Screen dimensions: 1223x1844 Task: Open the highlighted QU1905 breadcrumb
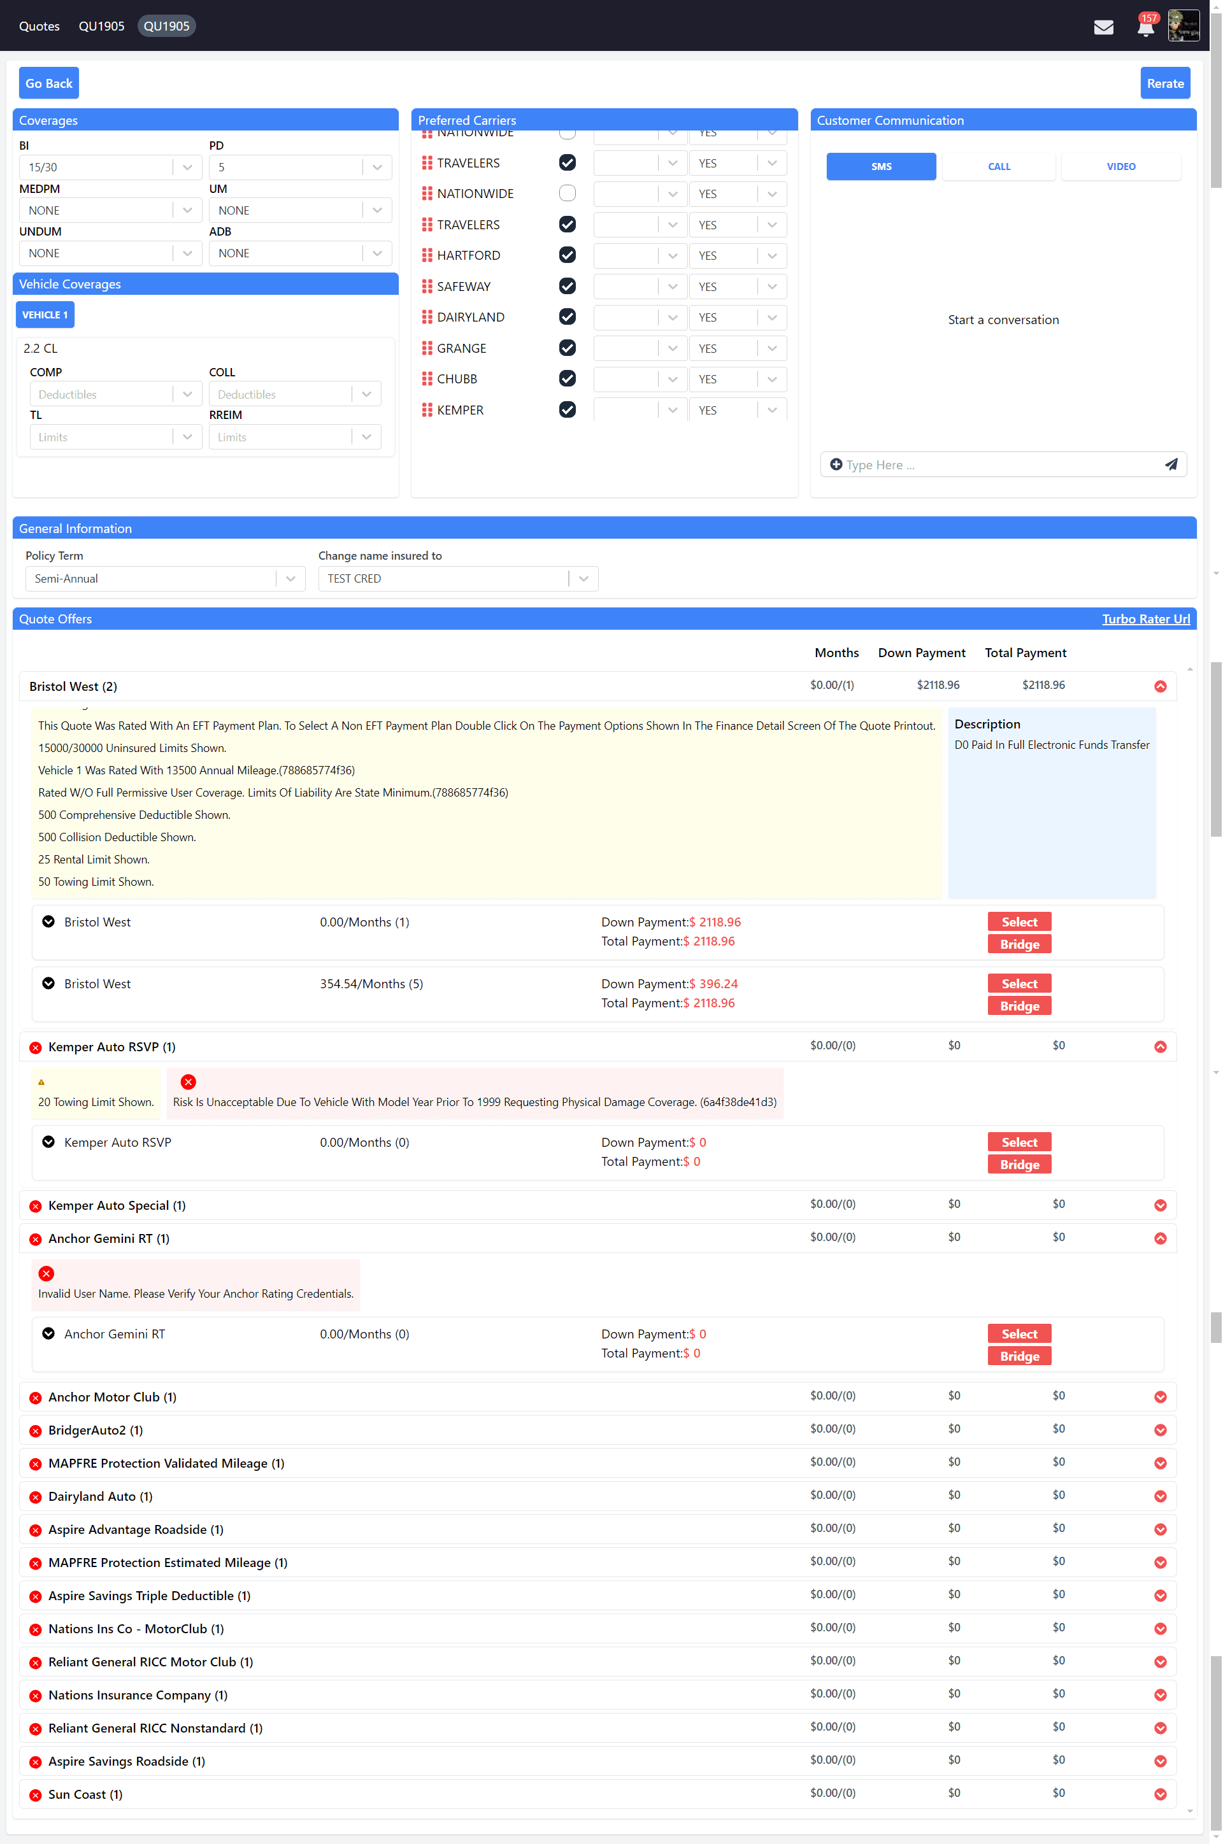(166, 25)
